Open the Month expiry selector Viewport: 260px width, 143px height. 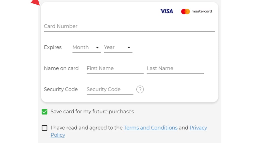point(84,47)
